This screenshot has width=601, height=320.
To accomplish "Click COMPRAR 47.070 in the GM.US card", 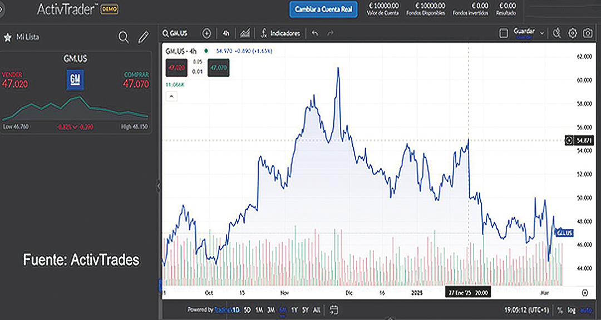I will point(136,81).
